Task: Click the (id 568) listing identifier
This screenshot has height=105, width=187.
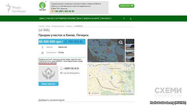Action: (44, 30)
